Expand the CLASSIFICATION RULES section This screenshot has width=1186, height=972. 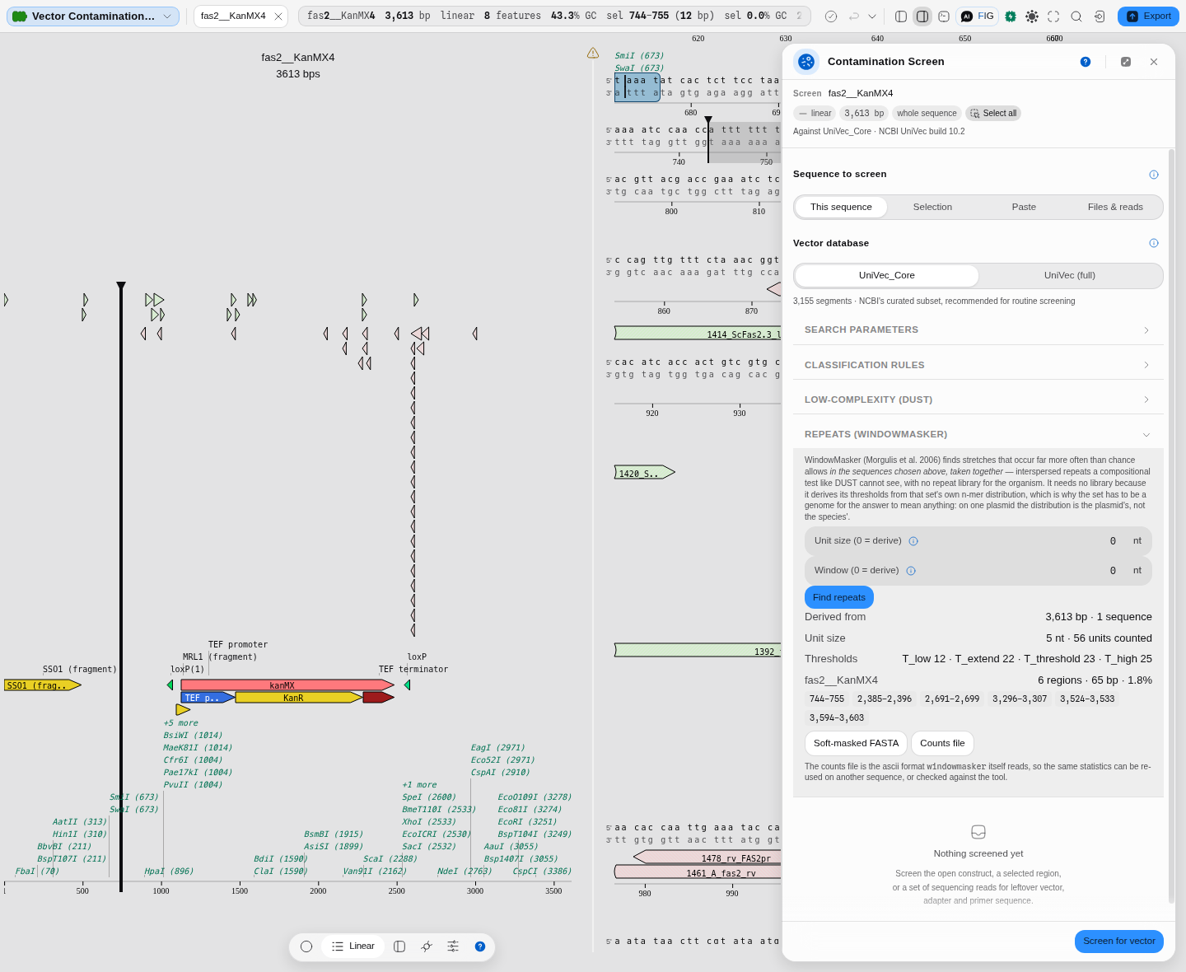pyautogui.click(x=978, y=365)
